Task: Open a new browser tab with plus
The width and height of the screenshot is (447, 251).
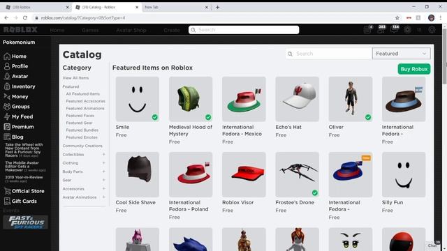Action: pyautogui.click(x=217, y=7)
